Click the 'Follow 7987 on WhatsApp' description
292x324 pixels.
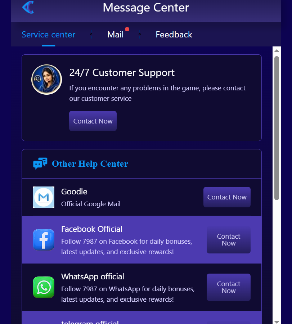tap(128, 294)
